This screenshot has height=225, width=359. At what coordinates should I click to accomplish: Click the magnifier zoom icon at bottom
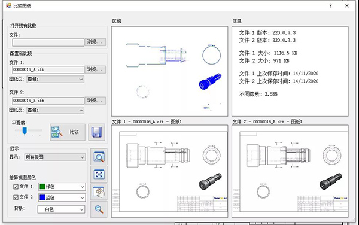point(99,209)
